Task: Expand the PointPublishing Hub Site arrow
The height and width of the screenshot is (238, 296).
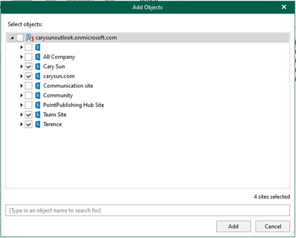Action: click(x=22, y=105)
